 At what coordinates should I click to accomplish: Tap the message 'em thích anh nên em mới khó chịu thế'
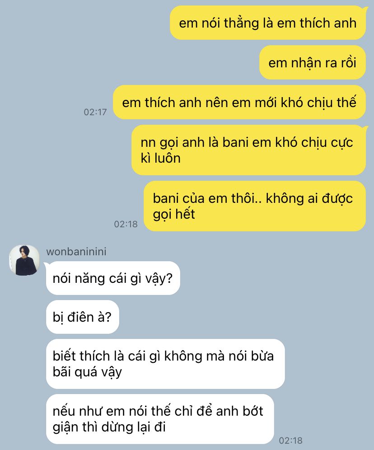tap(239, 102)
